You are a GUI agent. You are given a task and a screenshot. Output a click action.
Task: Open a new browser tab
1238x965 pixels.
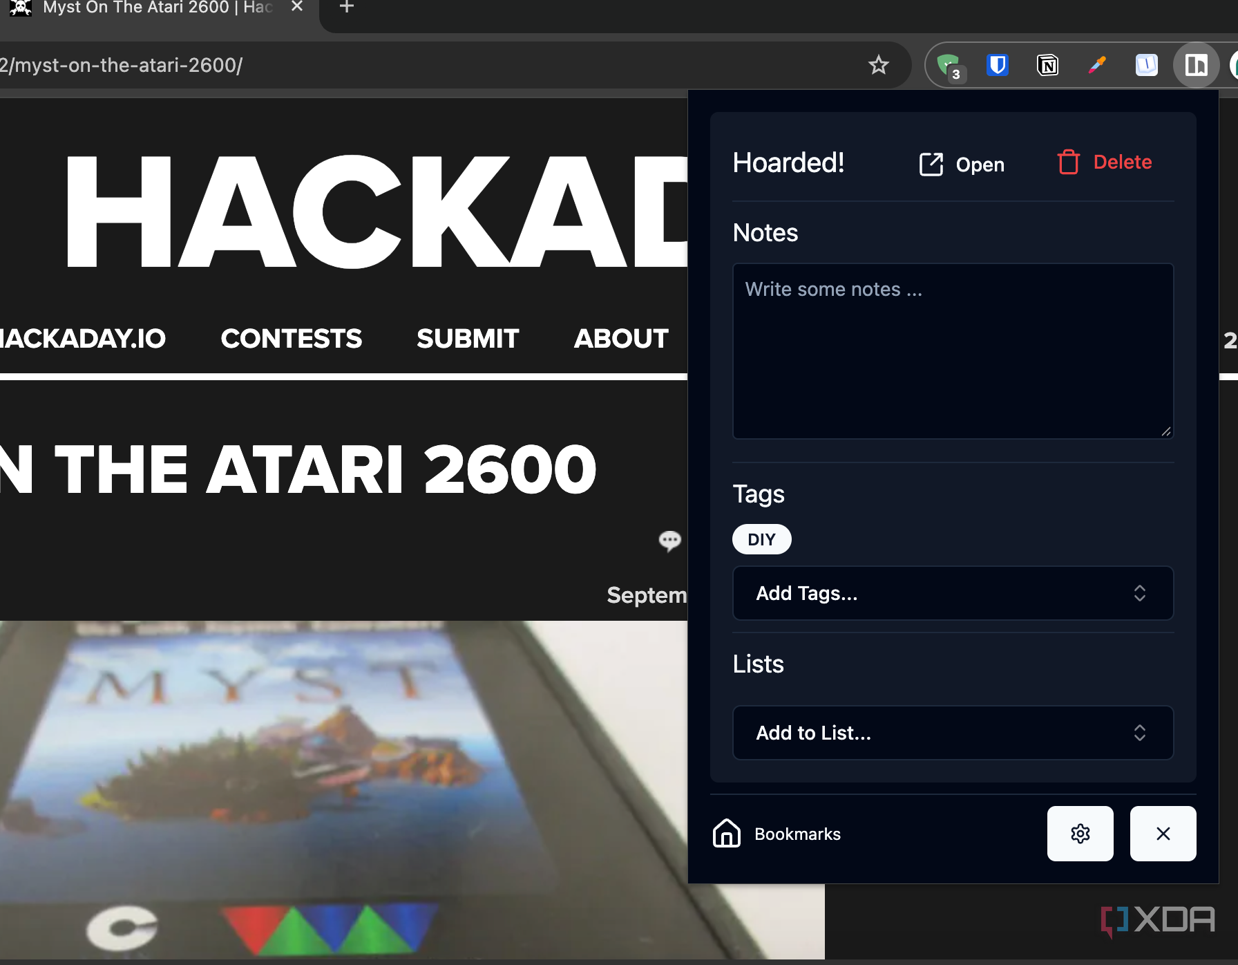(347, 7)
